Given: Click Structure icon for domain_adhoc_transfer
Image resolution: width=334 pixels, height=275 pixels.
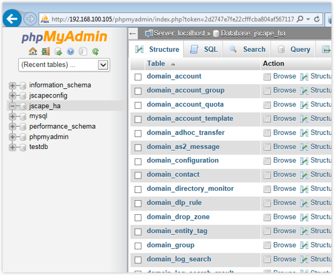Looking at the screenshot, I should point(304,133).
